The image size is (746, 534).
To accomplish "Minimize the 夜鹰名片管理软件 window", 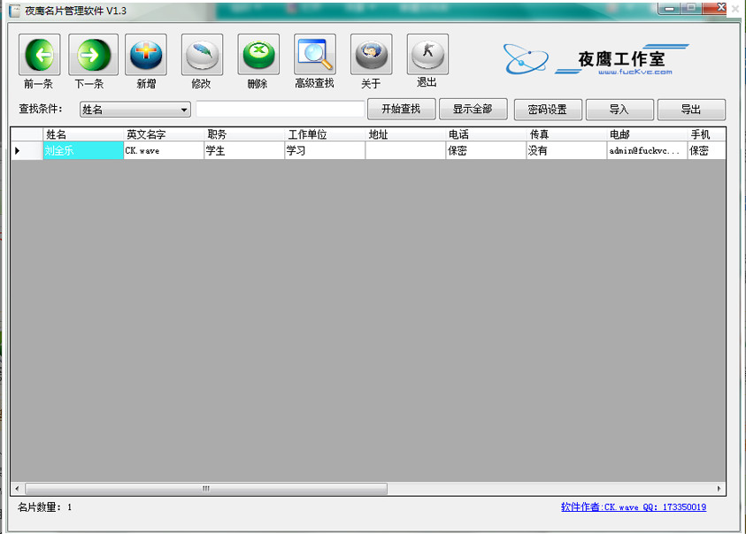I will pos(669,8).
